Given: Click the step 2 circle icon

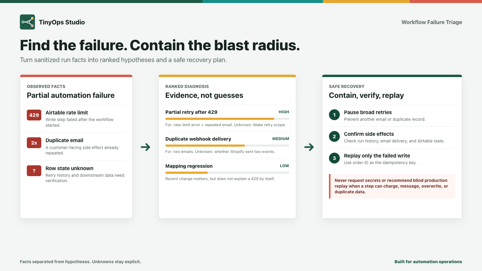Looking at the screenshot, I should point(334,136).
